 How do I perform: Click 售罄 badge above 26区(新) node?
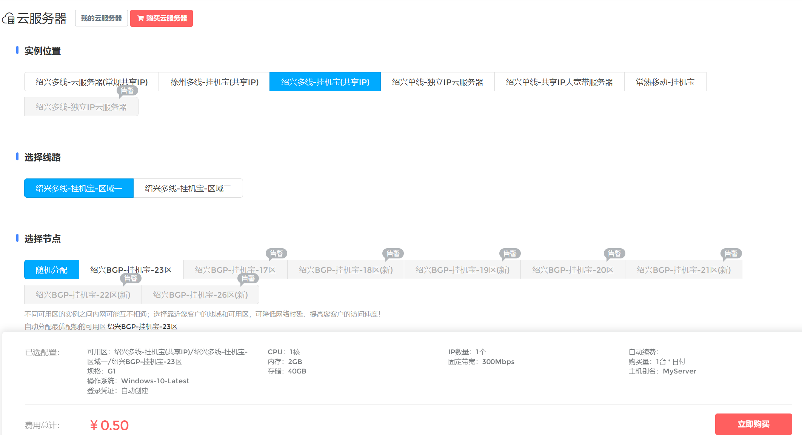(248, 278)
